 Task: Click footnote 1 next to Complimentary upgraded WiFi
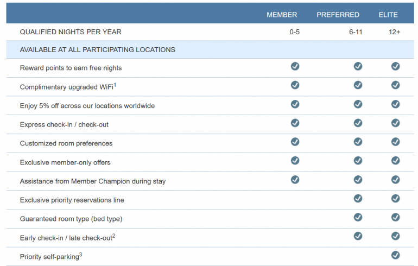click(x=115, y=84)
